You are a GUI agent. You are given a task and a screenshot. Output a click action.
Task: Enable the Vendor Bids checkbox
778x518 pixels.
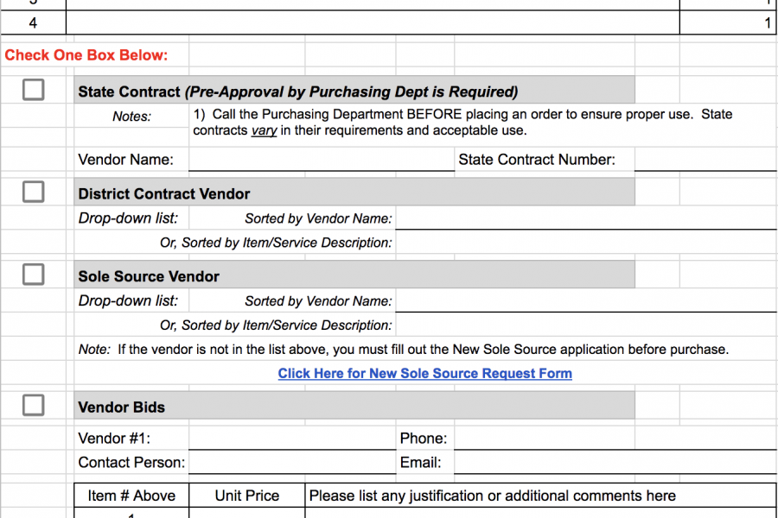pyautogui.click(x=33, y=405)
